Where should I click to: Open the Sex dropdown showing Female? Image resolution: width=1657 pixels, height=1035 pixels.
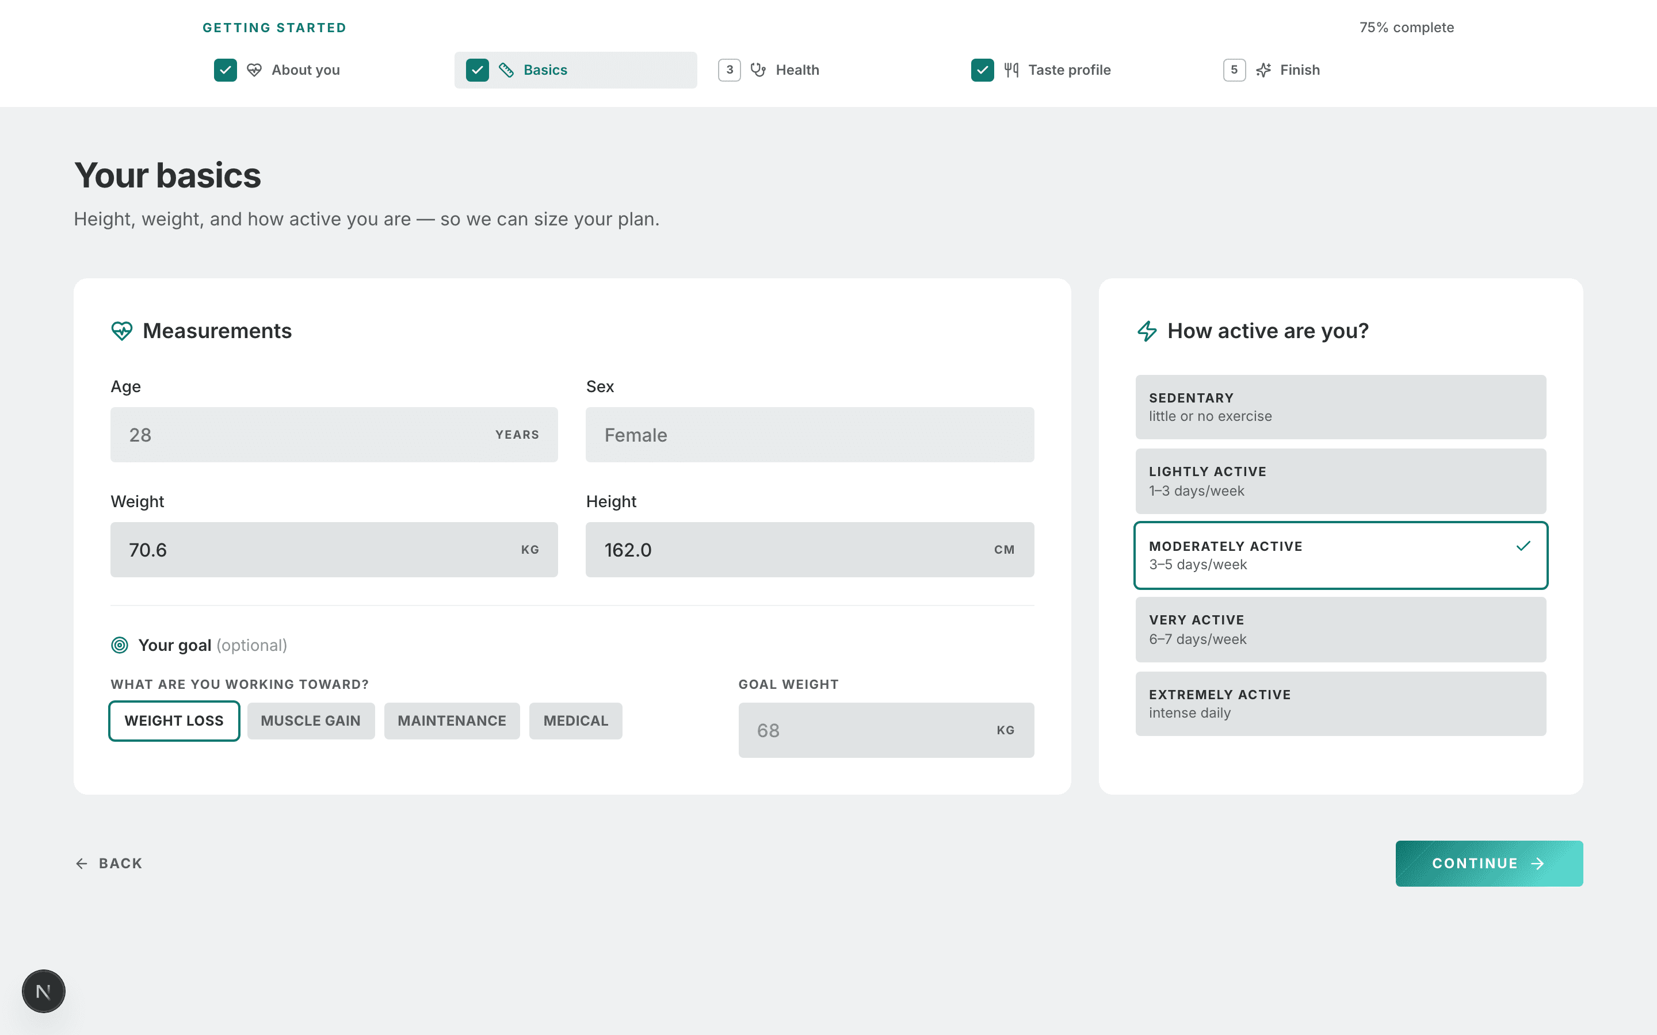810,435
